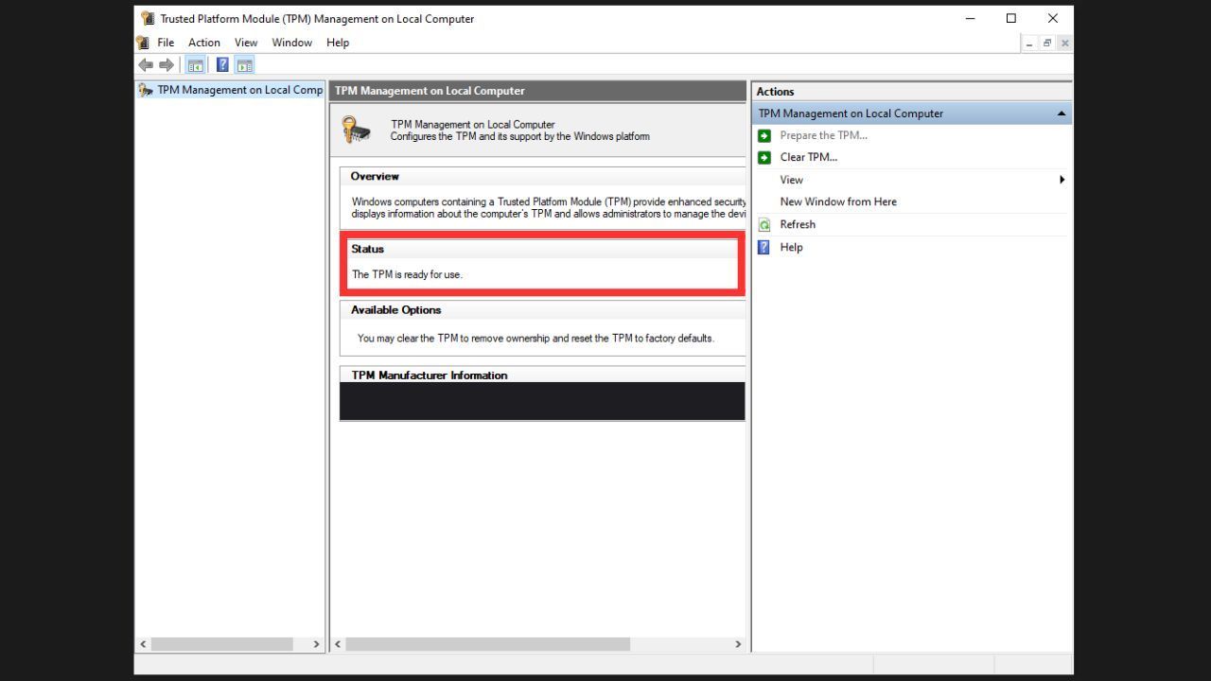The height and width of the screenshot is (681, 1211).
Task: Click the Back arrow in the toolbar
Action: click(145, 65)
